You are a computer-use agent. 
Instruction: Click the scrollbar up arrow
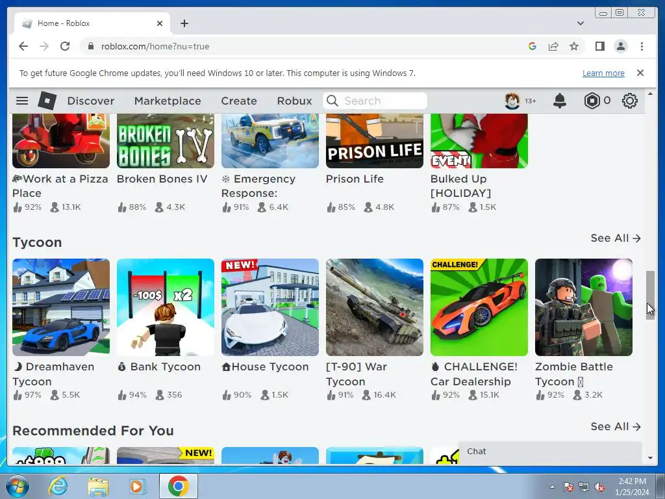click(650, 94)
